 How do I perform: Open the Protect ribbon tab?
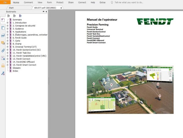(x=60, y=2)
